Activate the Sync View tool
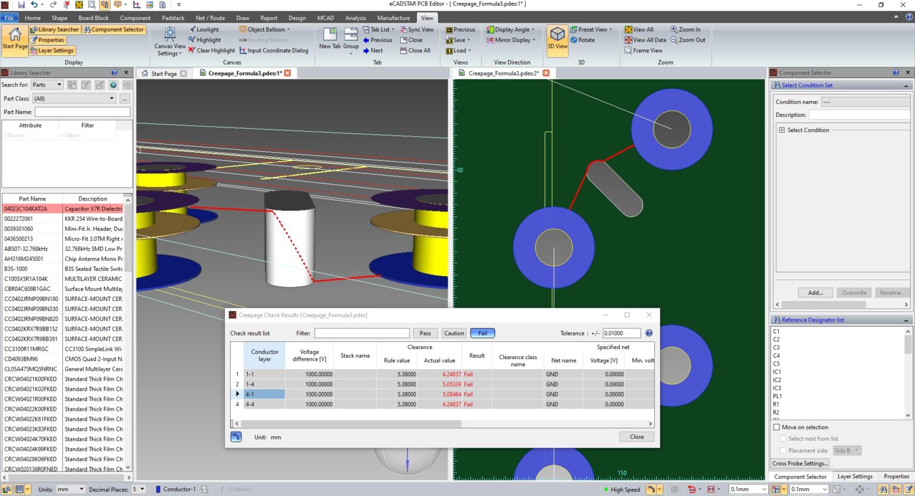915x496 pixels. click(x=417, y=29)
